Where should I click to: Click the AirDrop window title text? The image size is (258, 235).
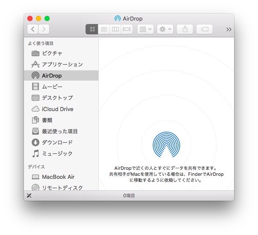click(x=133, y=18)
